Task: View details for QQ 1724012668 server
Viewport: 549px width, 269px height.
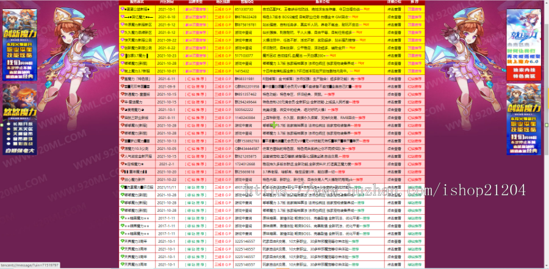Action: (x=394, y=164)
